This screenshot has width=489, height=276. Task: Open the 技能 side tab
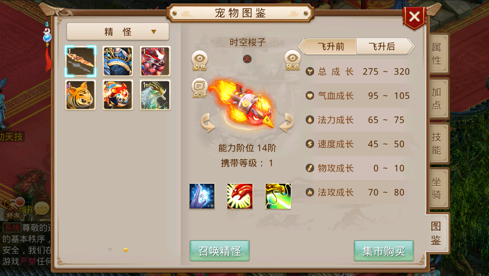[437, 144]
